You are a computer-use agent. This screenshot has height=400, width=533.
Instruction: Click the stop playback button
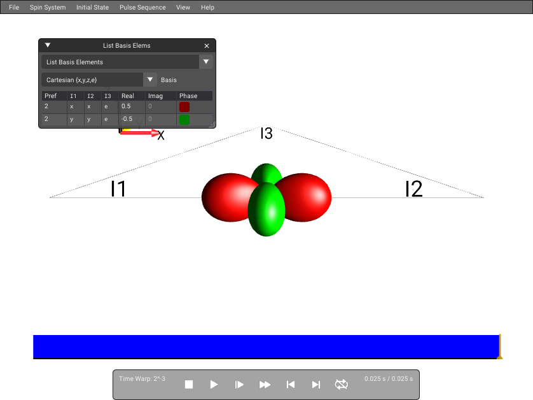pos(189,384)
